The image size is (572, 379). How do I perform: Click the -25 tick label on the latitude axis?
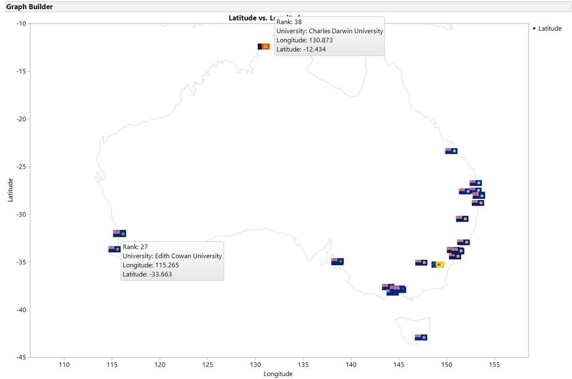21,167
